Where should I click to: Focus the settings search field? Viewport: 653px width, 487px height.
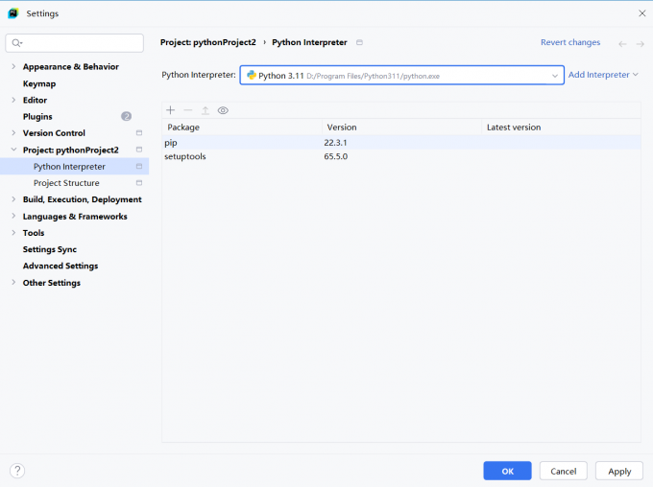click(x=75, y=43)
